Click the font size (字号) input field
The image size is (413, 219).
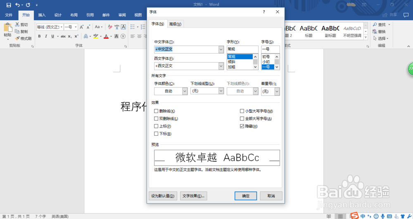[271, 49]
